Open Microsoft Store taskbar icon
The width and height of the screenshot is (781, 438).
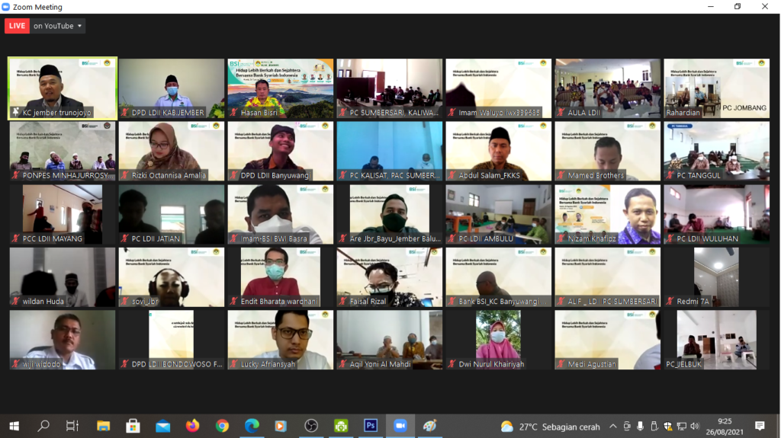[133, 426]
